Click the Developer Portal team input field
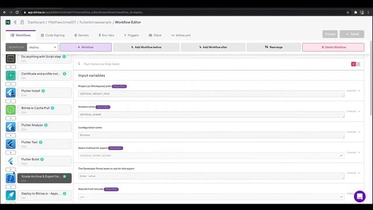The height and width of the screenshot is (210, 373). [211, 176]
